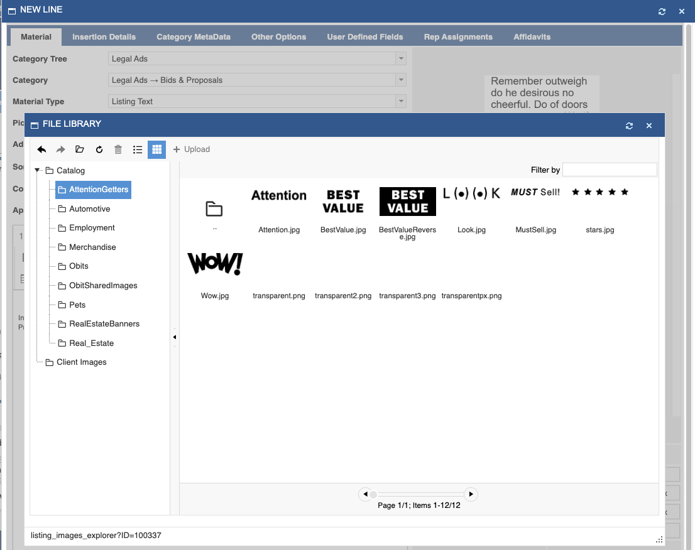Switch to the Insertion Details tab

104,37
